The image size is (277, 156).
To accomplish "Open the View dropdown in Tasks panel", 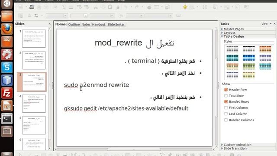I will point(267,24).
